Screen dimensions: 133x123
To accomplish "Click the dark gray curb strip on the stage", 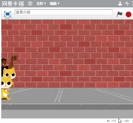I will pos(67,107).
